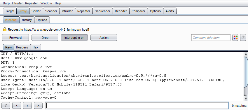Select the top-level Proxy tab

tap(23, 11)
